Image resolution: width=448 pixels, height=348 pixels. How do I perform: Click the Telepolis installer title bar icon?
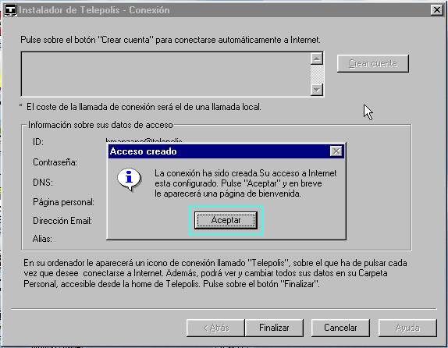pos(11,10)
